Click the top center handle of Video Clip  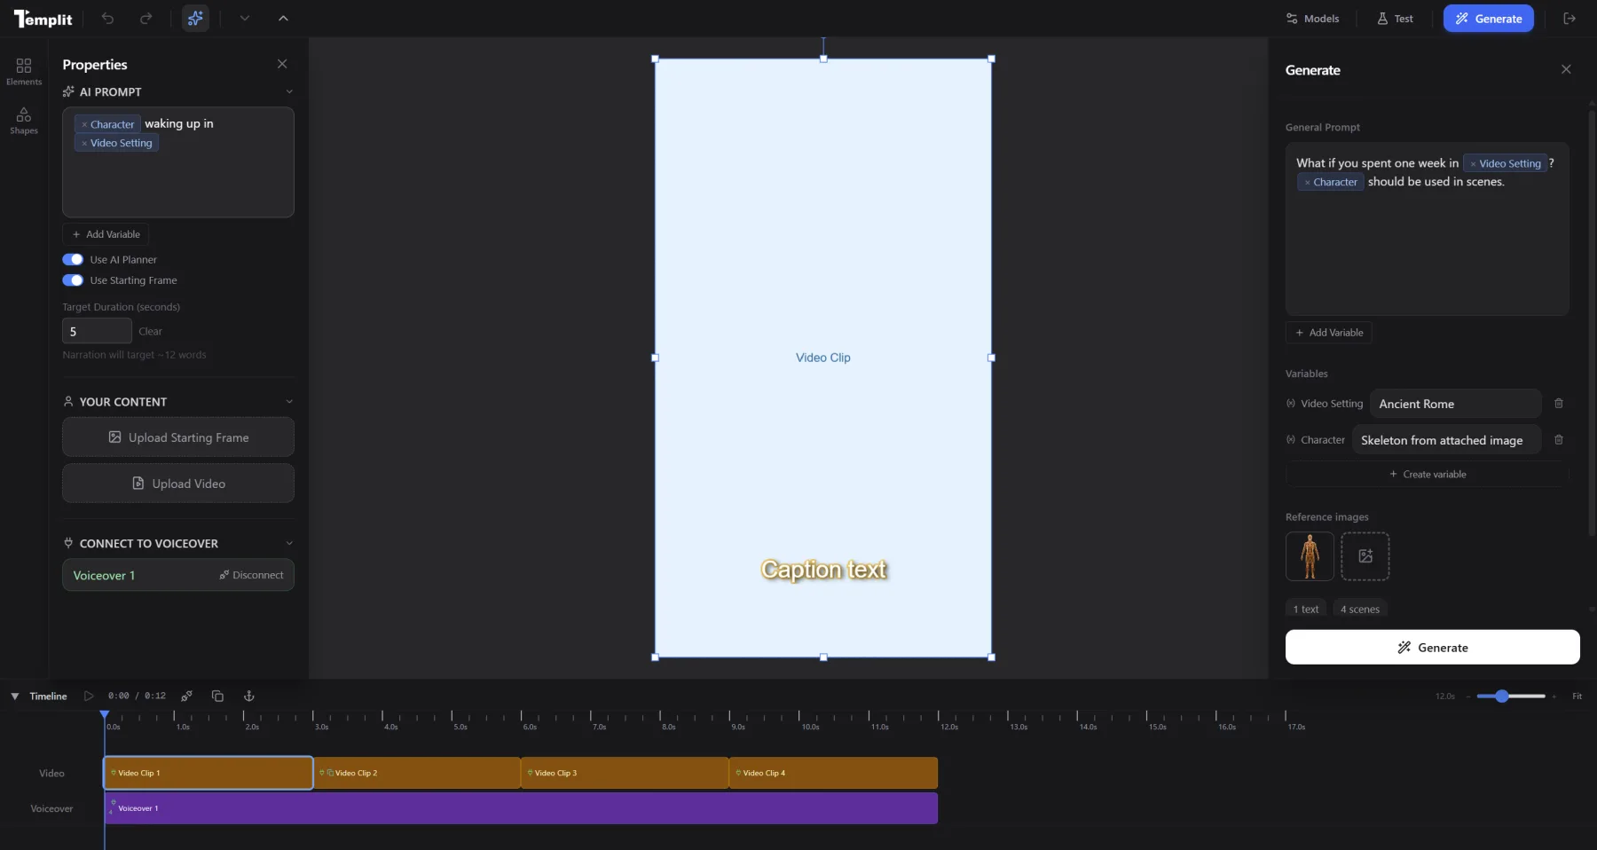click(823, 59)
